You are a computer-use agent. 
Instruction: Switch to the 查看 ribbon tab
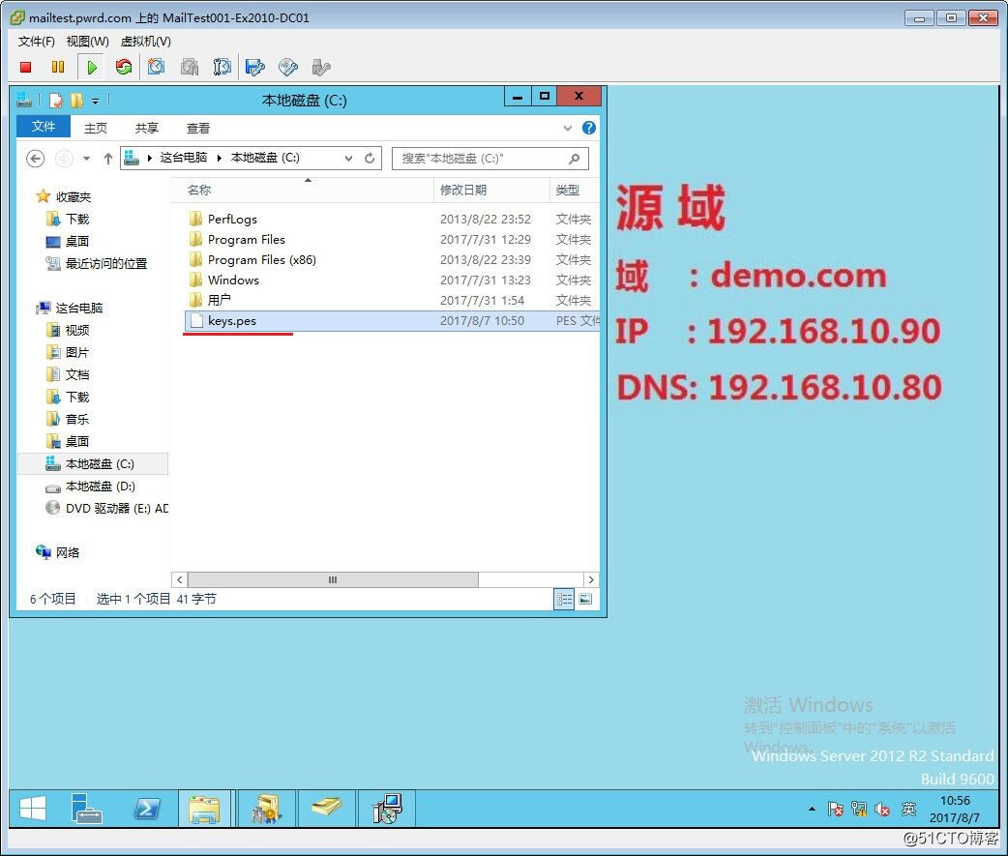tap(198, 128)
